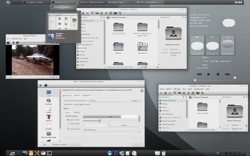The image size is (250, 156).
Task: Click the Bouton preview button
Action: tap(124, 125)
